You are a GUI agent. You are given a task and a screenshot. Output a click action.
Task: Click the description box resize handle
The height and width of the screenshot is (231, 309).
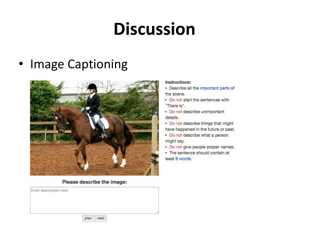point(157,212)
